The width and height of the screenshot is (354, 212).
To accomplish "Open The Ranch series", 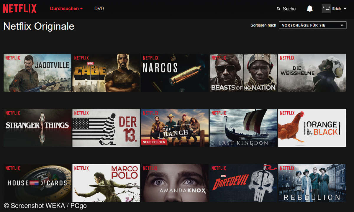I will 175,128.
